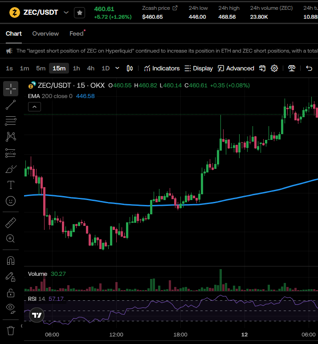This screenshot has width=318, height=344.
Task: Click the EMA 200 indicator legend
Action: pyautogui.click(x=61, y=96)
